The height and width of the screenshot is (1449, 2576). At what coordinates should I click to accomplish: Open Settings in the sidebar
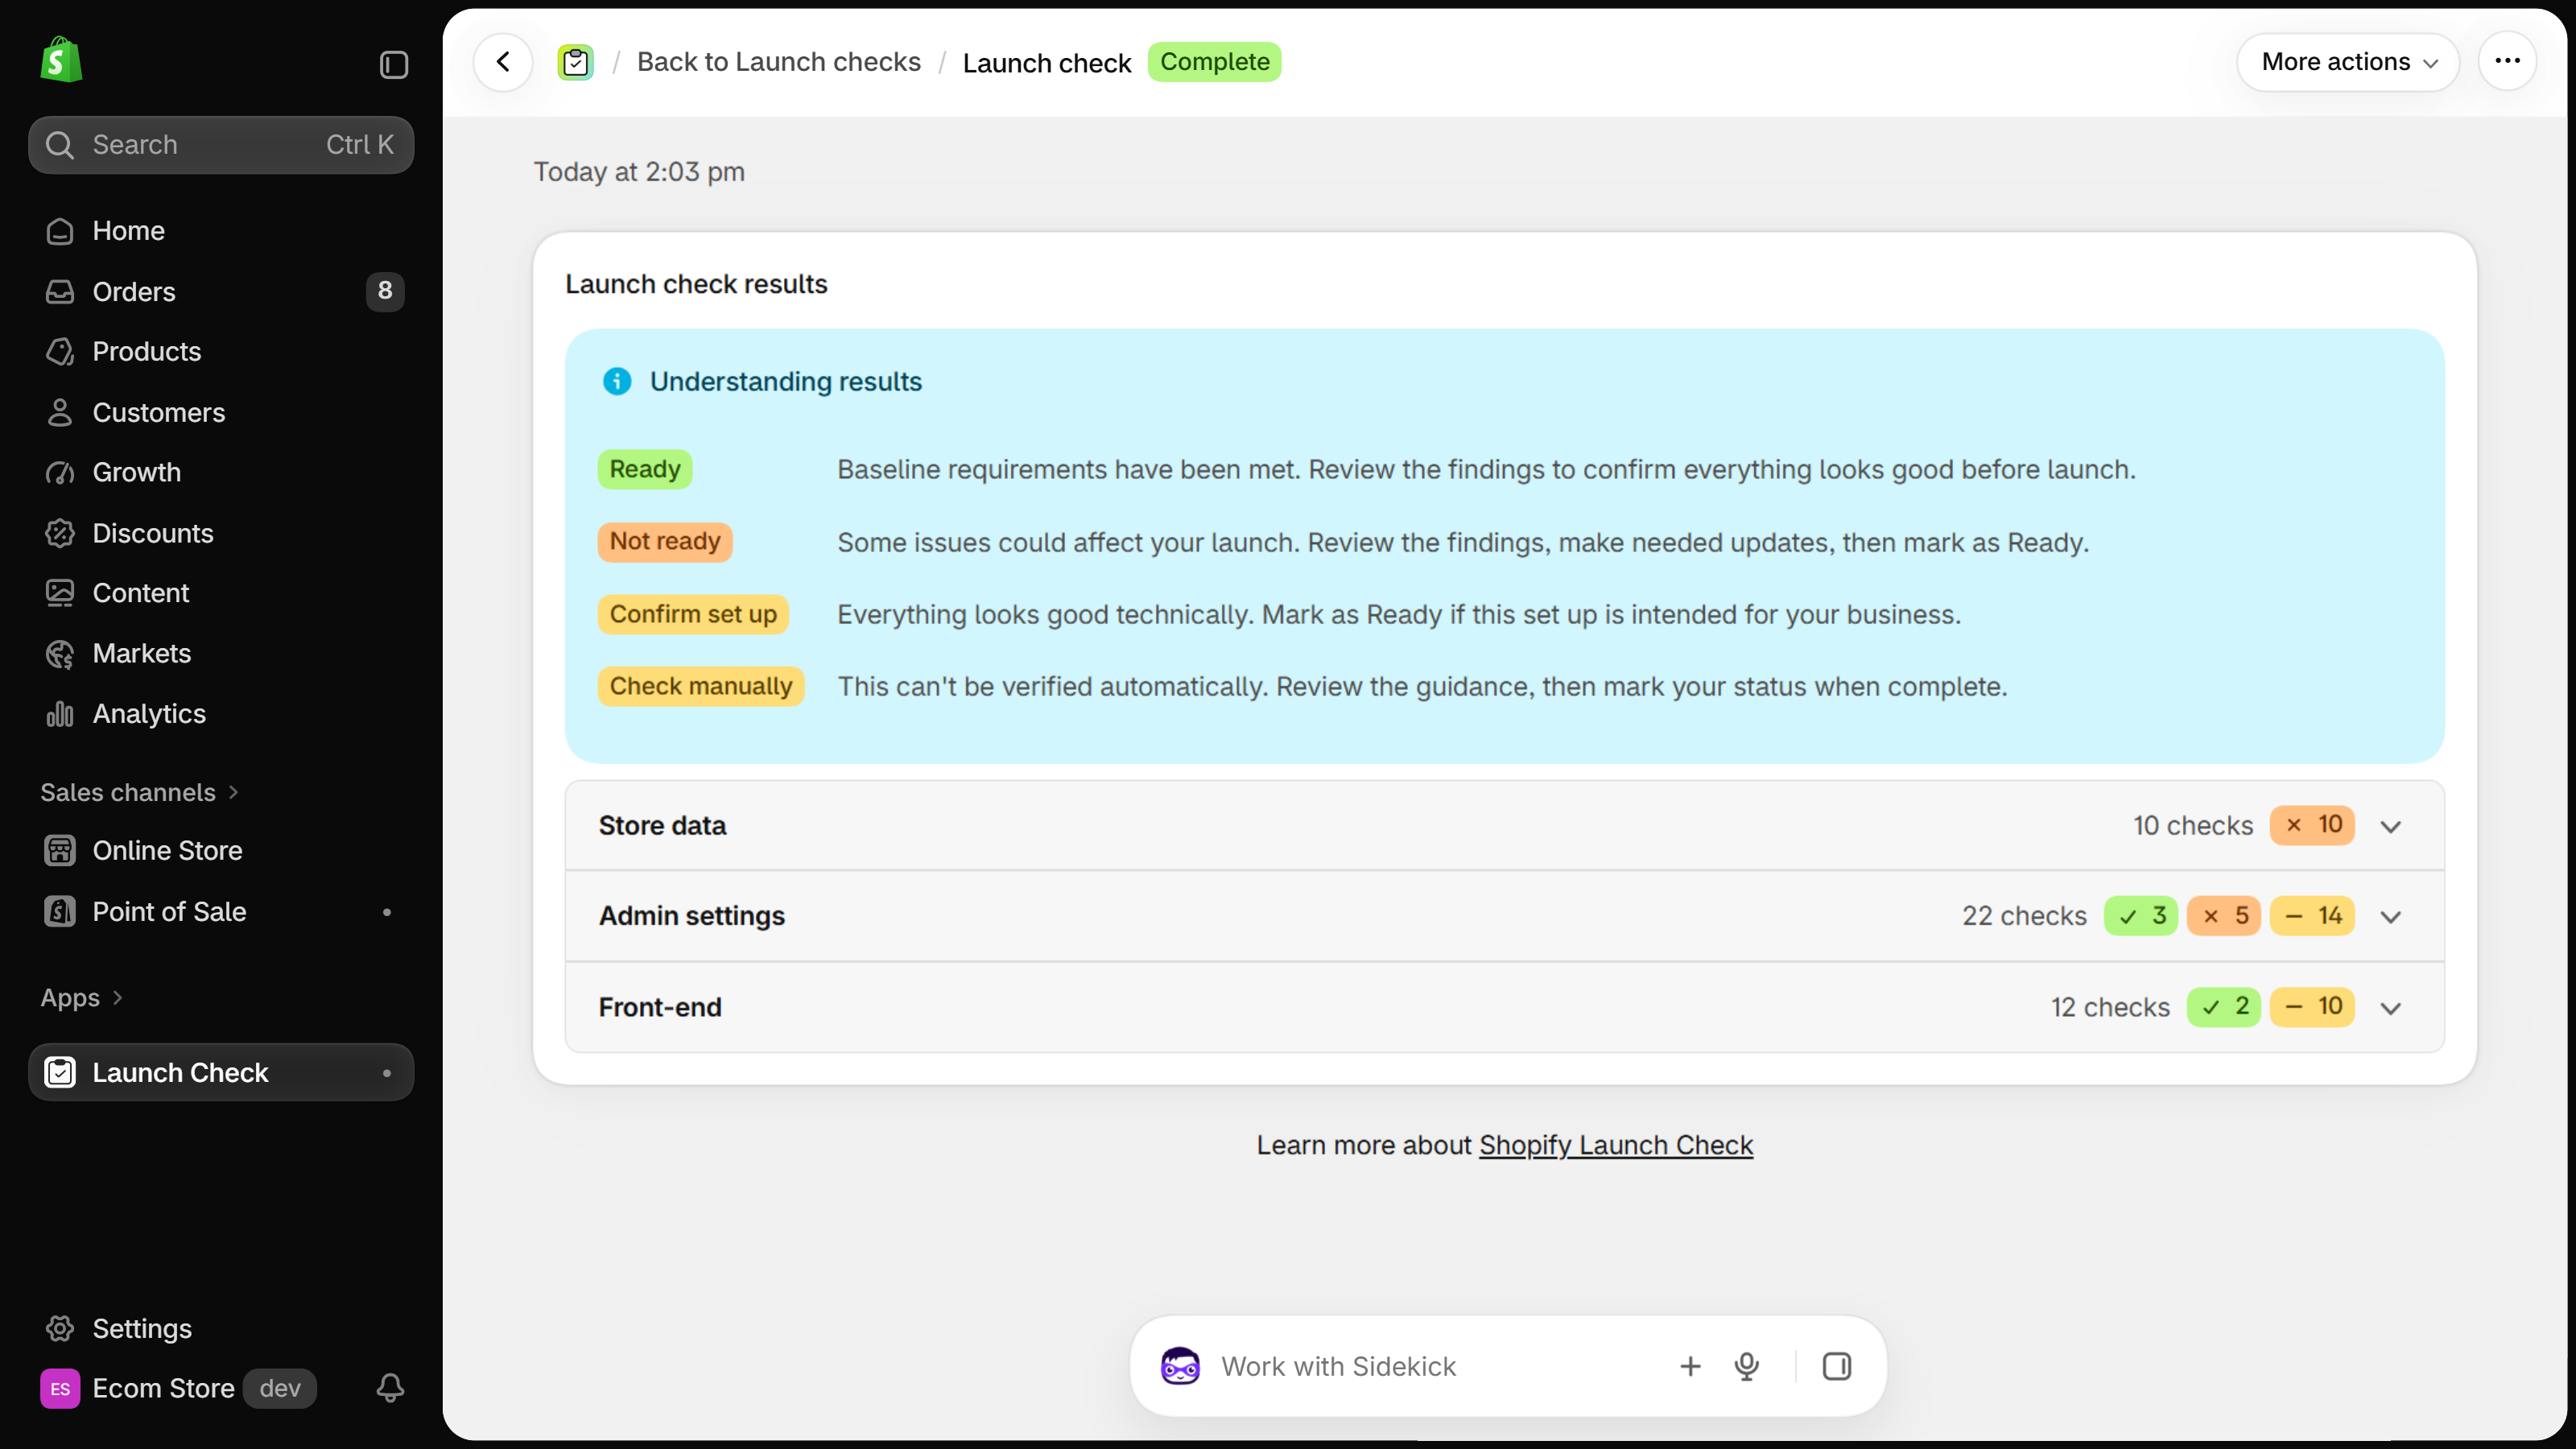[x=221, y=1329]
